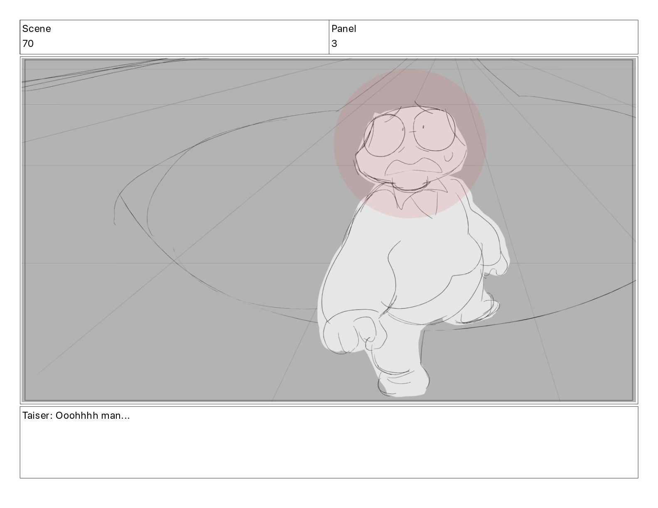Viewport: 658px width, 508px height.
Task: Click the 'Panel' header label
Action: (x=344, y=29)
